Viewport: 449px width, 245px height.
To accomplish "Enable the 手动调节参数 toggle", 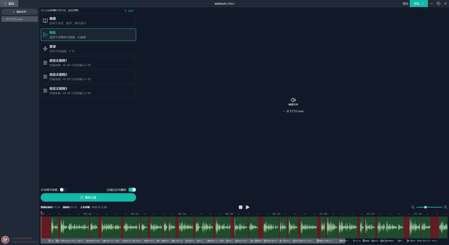I will (63, 190).
